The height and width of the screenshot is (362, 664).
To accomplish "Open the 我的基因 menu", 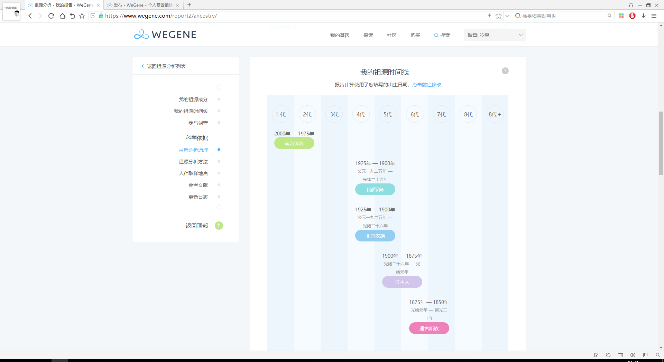I will point(340,35).
